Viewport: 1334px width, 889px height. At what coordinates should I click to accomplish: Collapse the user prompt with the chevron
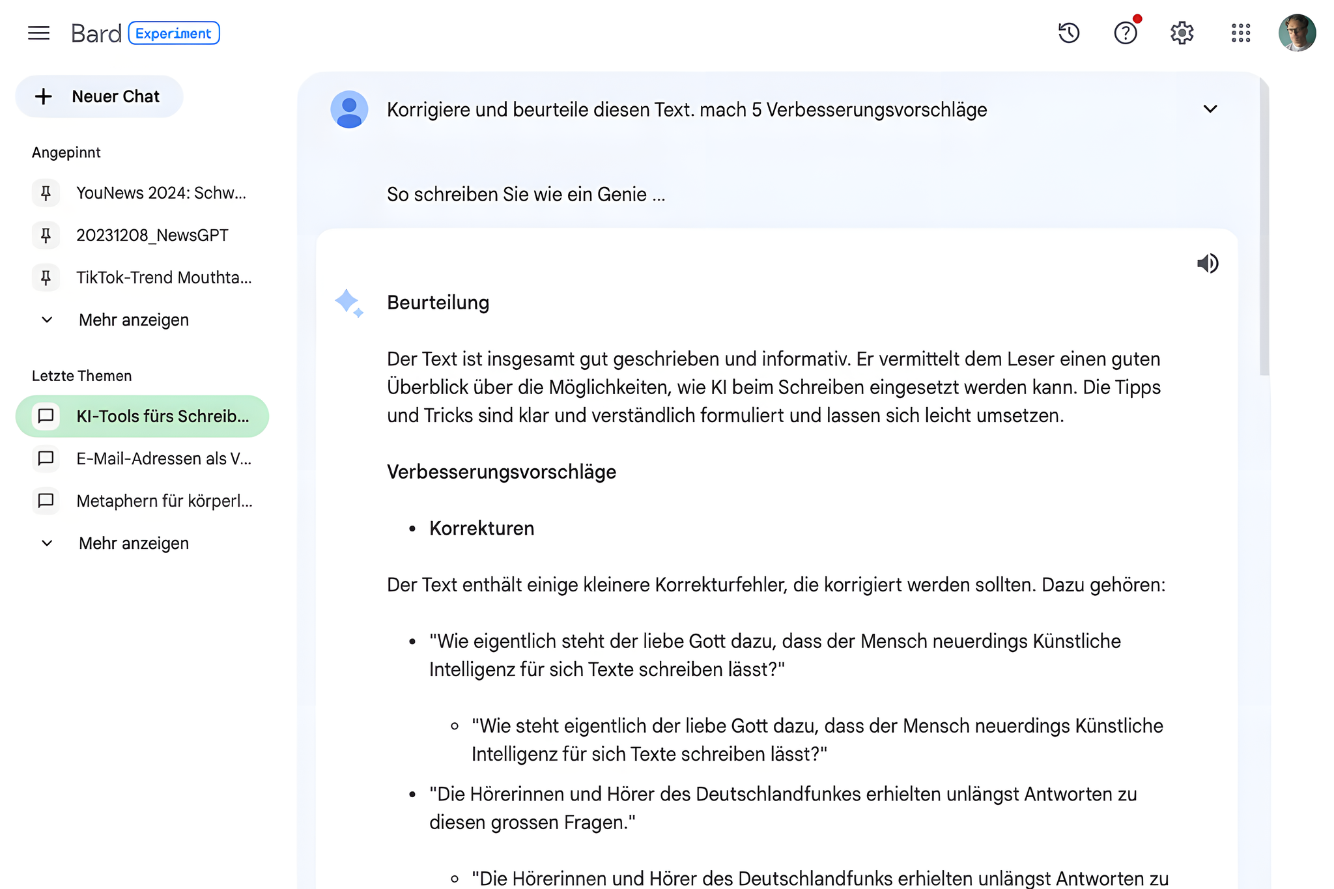(x=1210, y=109)
